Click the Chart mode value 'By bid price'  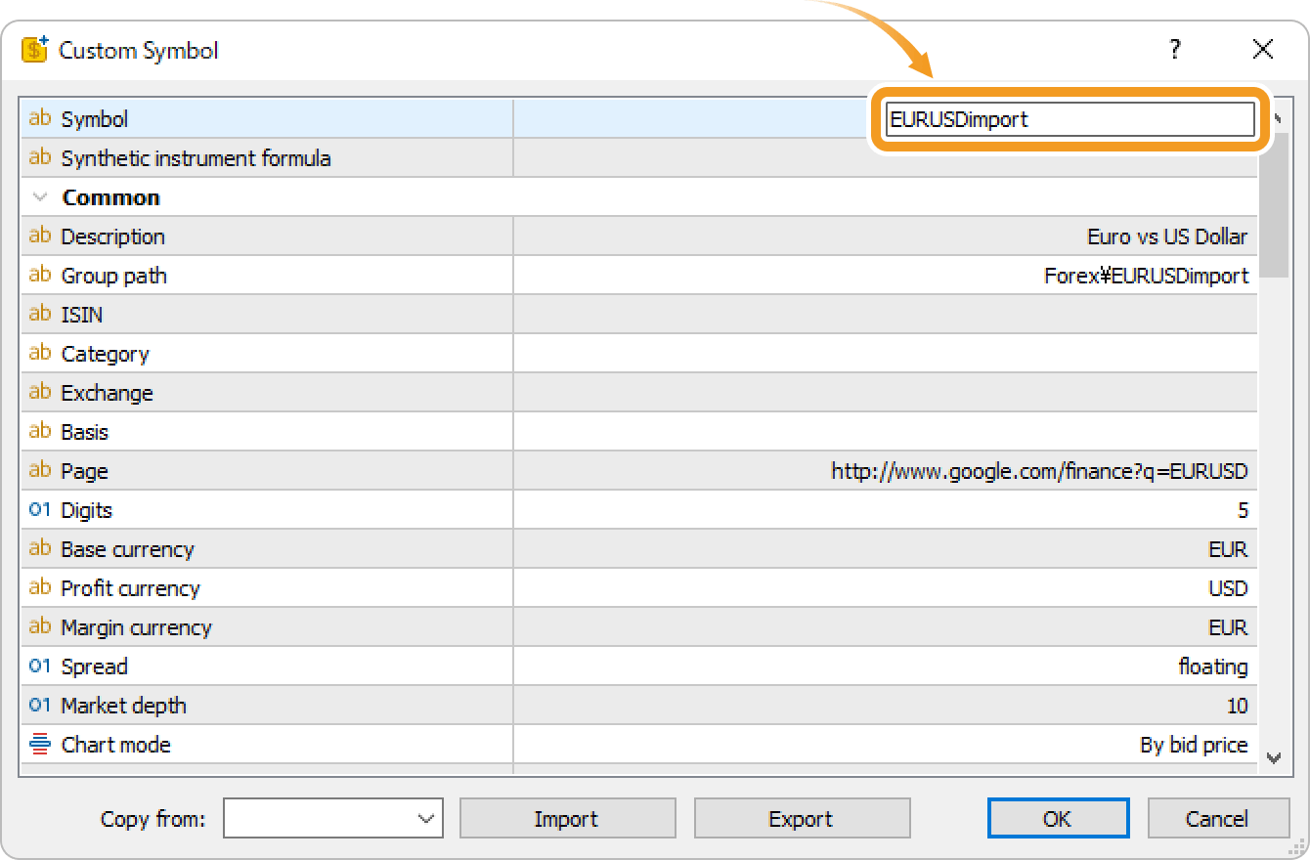(x=1194, y=745)
